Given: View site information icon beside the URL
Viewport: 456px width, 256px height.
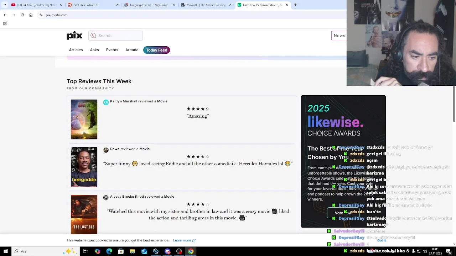Looking at the screenshot, I should (x=41, y=15).
